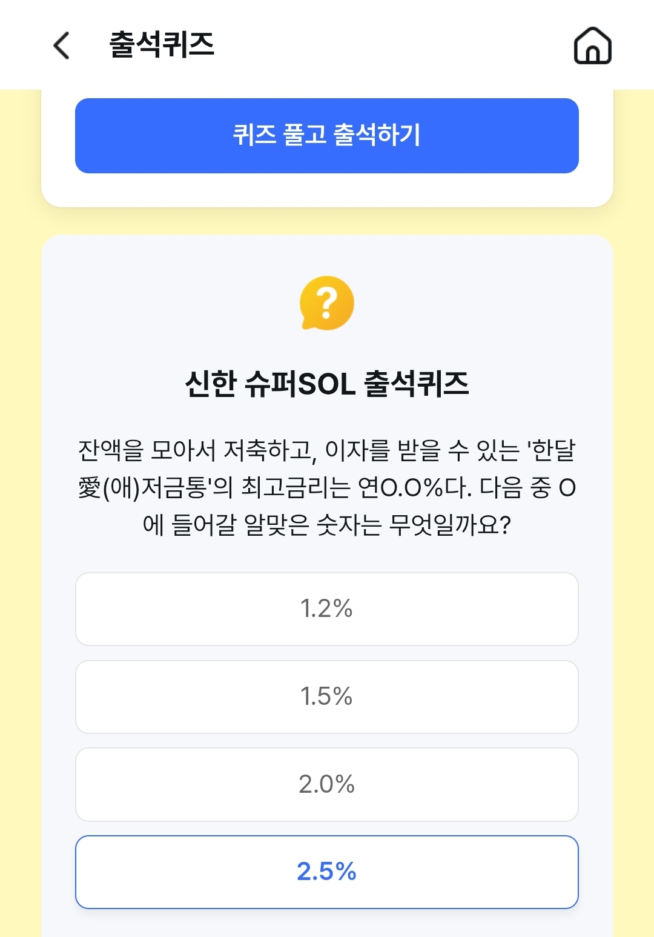Image resolution: width=654 pixels, height=937 pixels.
Task: Tap the 최고금리는 연O.O%다 text line
Action: coord(356,487)
